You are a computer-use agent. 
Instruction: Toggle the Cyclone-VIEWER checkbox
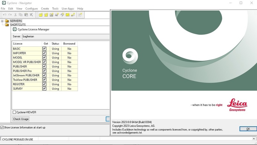pyautogui.click(x=14, y=112)
